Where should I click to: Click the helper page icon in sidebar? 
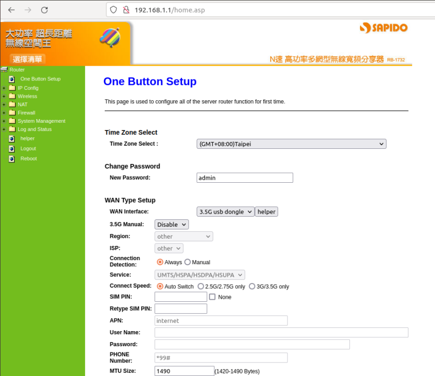(12, 138)
